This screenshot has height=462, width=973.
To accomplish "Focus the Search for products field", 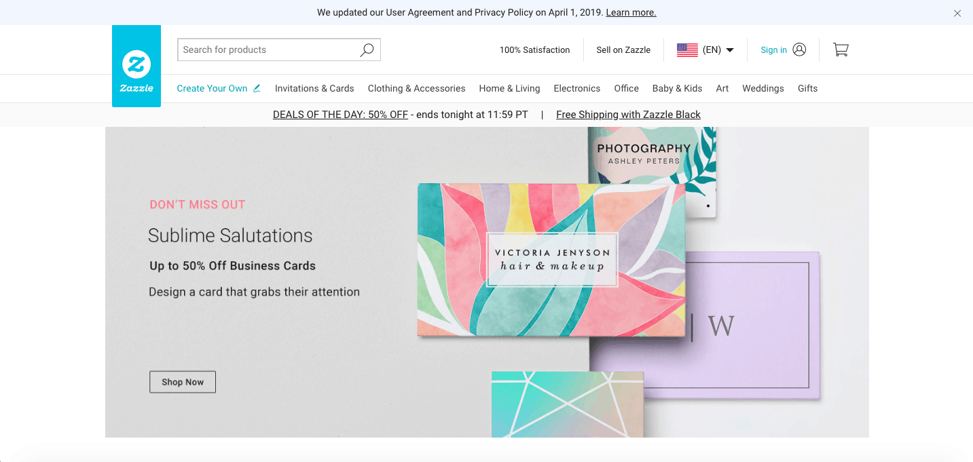I will tap(279, 50).
